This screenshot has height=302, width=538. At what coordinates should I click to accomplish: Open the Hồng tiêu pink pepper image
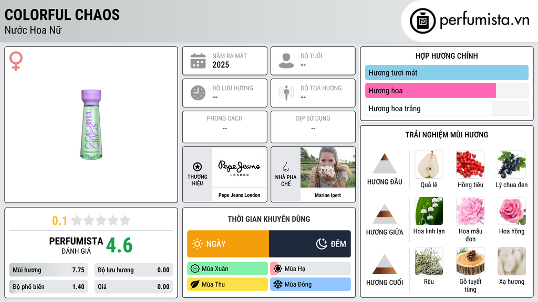click(x=470, y=165)
